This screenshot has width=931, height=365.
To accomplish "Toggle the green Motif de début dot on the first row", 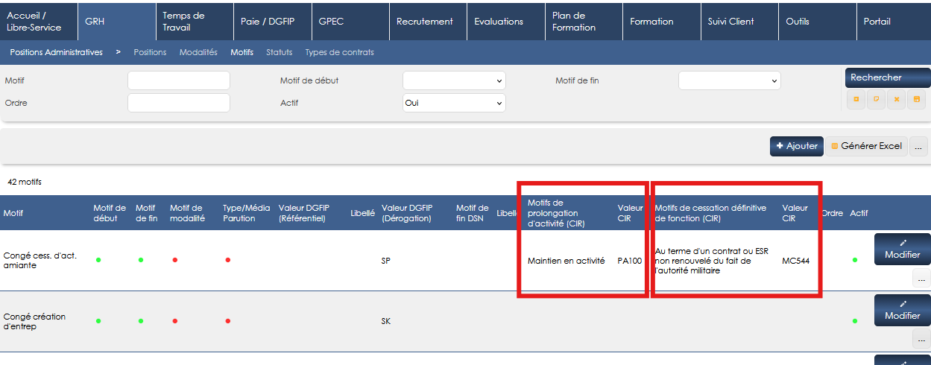I will click(x=98, y=260).
